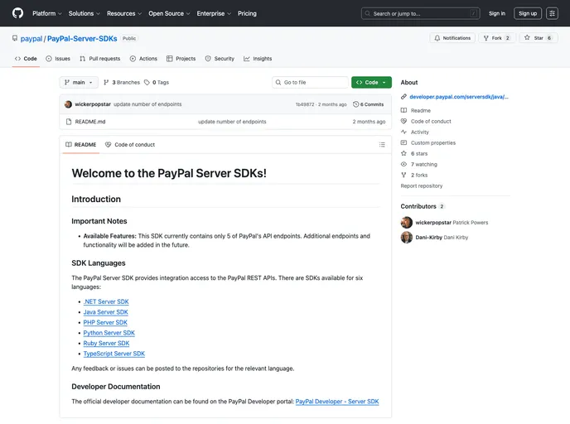
Task: Click the command palette icon button in header
Action: [x=552, y=13]
